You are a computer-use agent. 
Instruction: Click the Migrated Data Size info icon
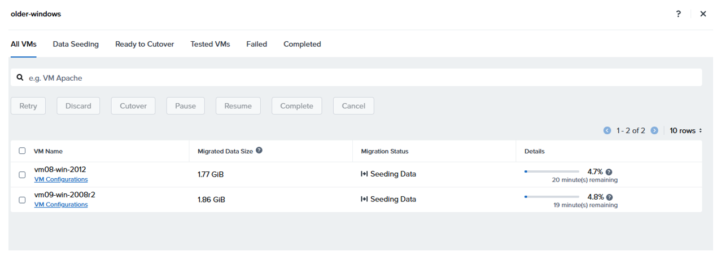pos(259,151)
